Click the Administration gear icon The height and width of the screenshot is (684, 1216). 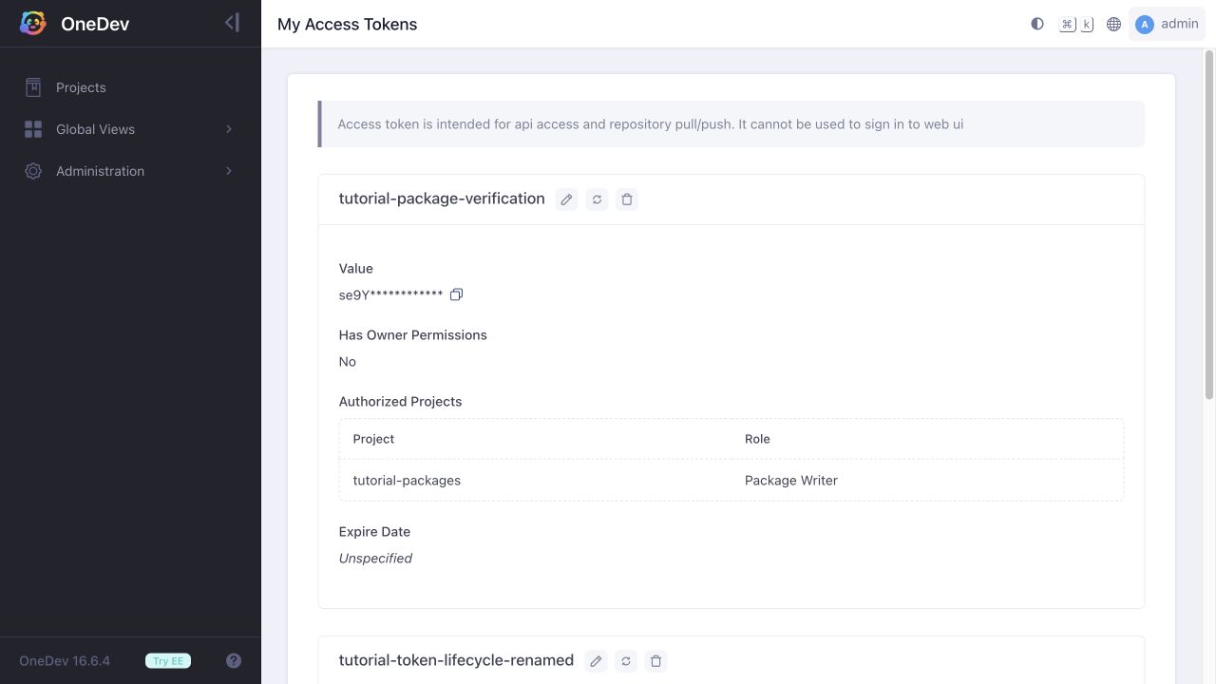coord(33,171)
